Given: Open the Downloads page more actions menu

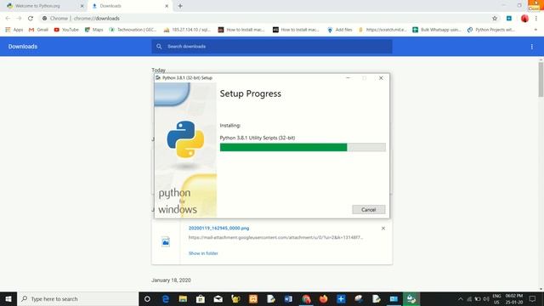Looking at the screenshot, I should tap(531, 47).
